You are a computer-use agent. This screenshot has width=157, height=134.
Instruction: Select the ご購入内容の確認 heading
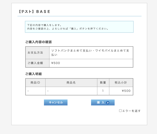click(x=38, y=42)
